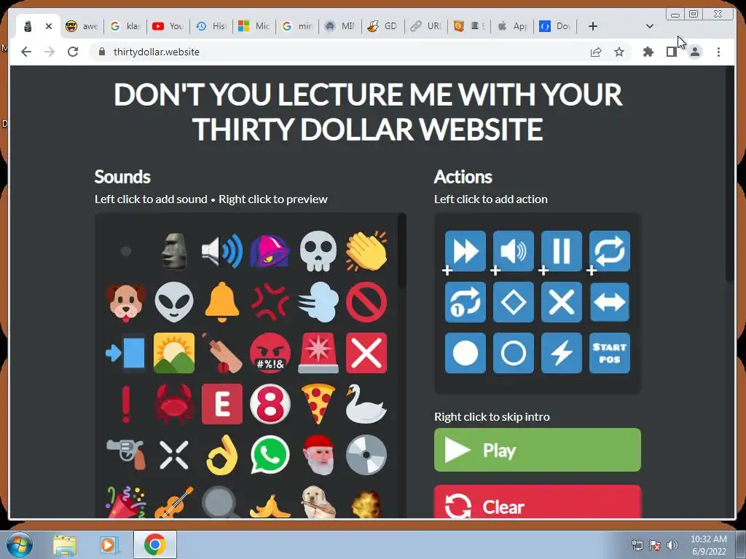Add the red 8 ball sound
This screenshot has width=746, height=559.
click(x=270, y=404)
